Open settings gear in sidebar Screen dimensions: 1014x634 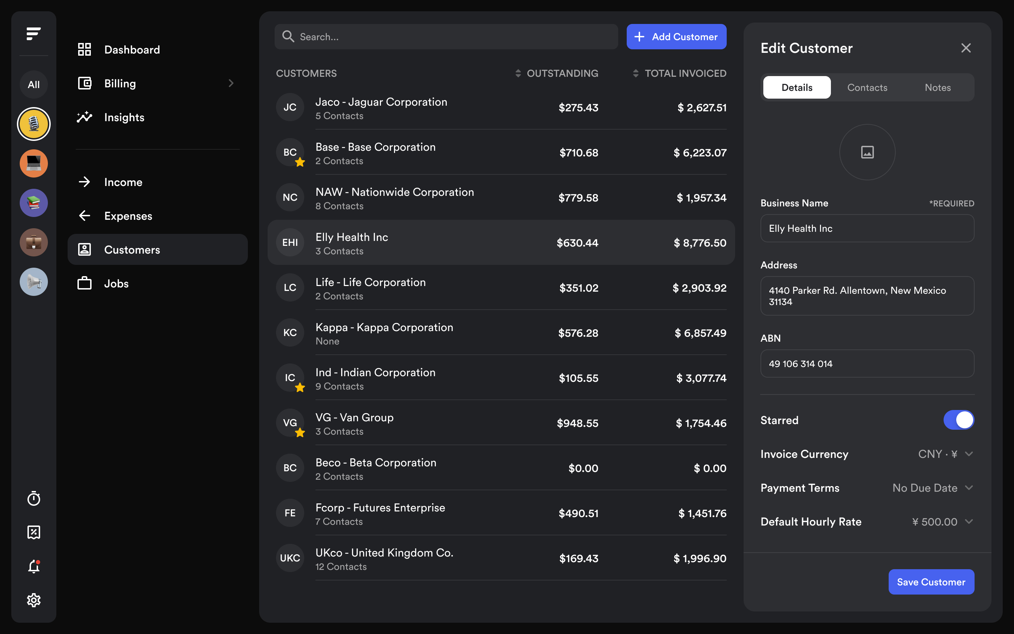33,600
